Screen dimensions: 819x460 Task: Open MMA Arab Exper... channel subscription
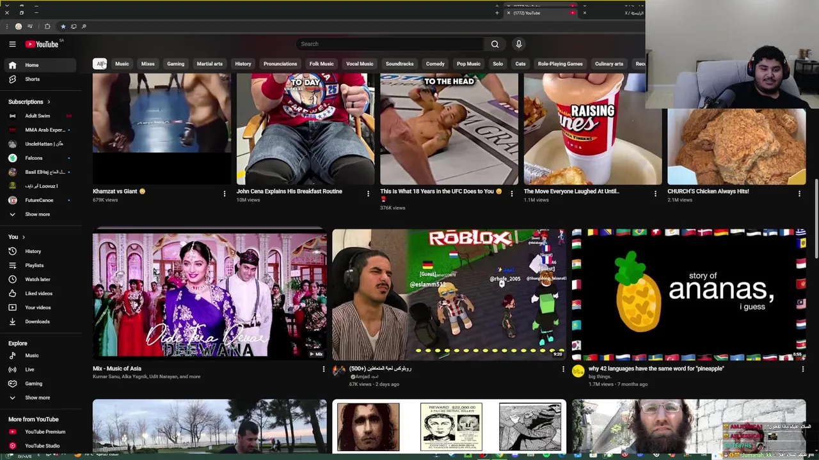point(41,130)
